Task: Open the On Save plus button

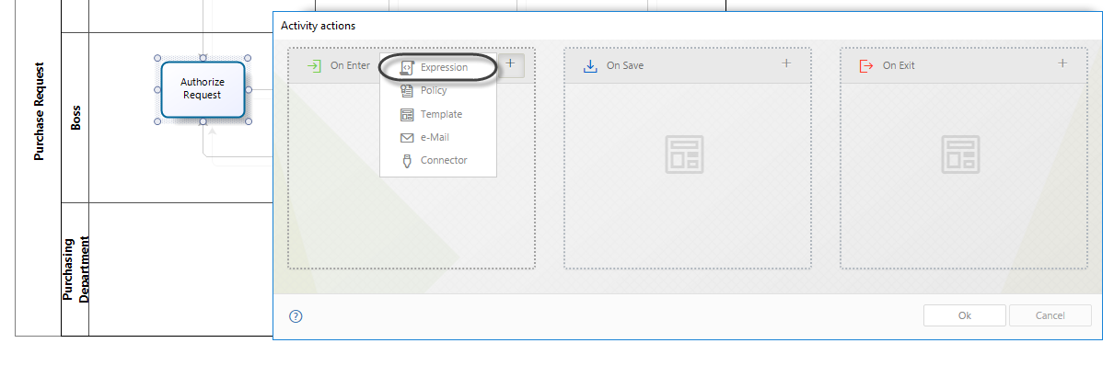Action: tap(786, 63)
